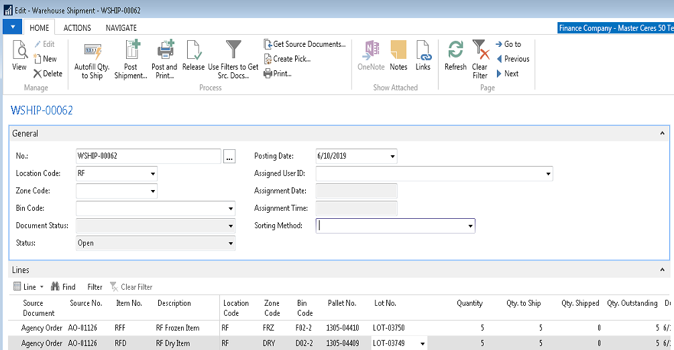Screen dimensions: 674x350
Task: Click the Clear Filter ribbon icon
Action: (480, 52)
